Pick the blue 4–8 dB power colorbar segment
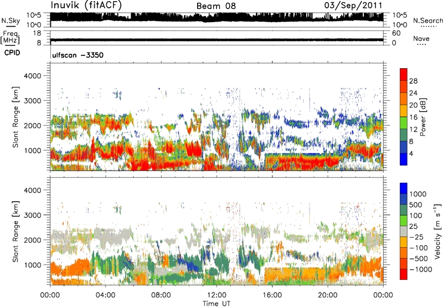This screenshot has width=443, height=307. coord(404,147)
